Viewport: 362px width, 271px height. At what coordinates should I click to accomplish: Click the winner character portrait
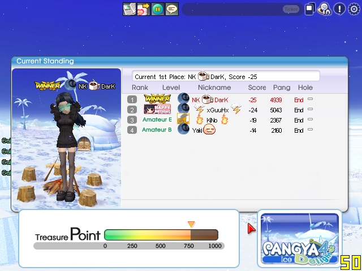(67, 139)
